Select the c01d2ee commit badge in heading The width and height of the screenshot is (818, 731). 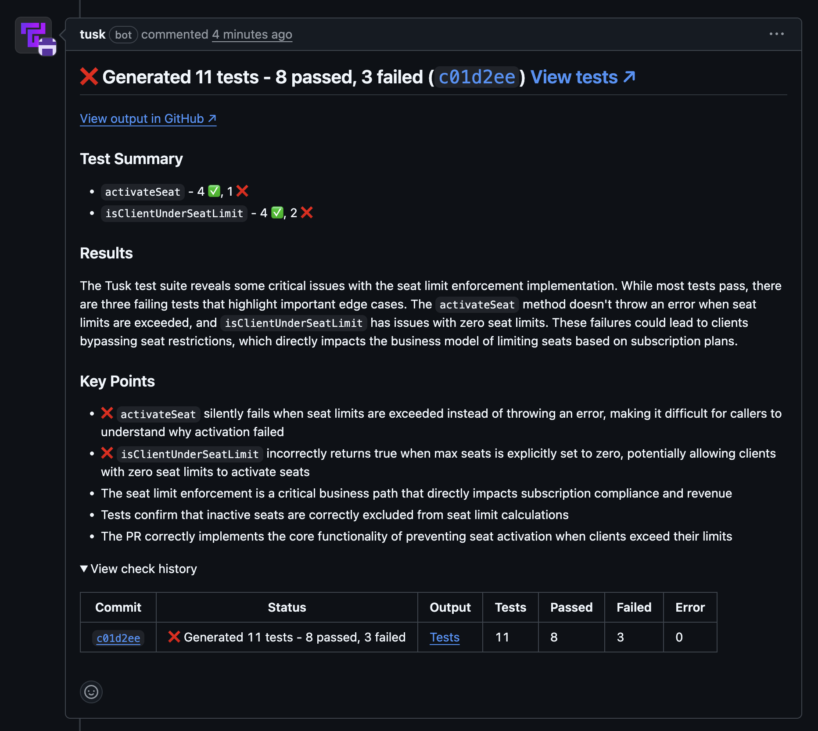coord(477,77)
